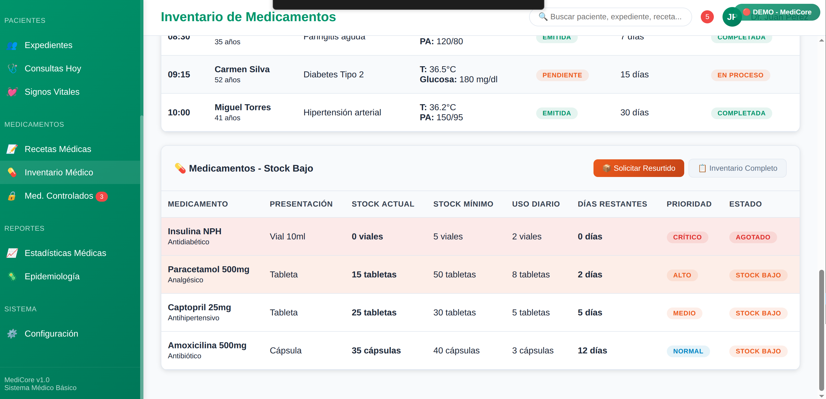Click the Configuración gear icon

tap(12, 334)
